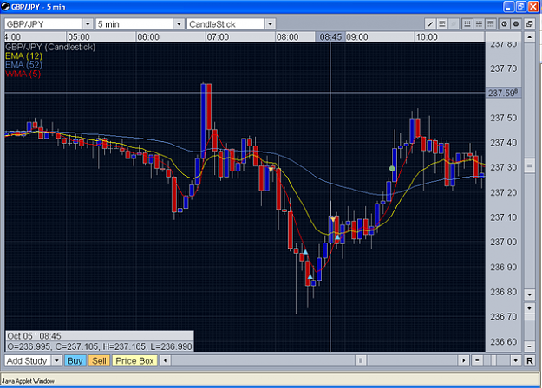Click the 10:00 time axis label
Screen dimensions: 542x388
click(427, 37)
